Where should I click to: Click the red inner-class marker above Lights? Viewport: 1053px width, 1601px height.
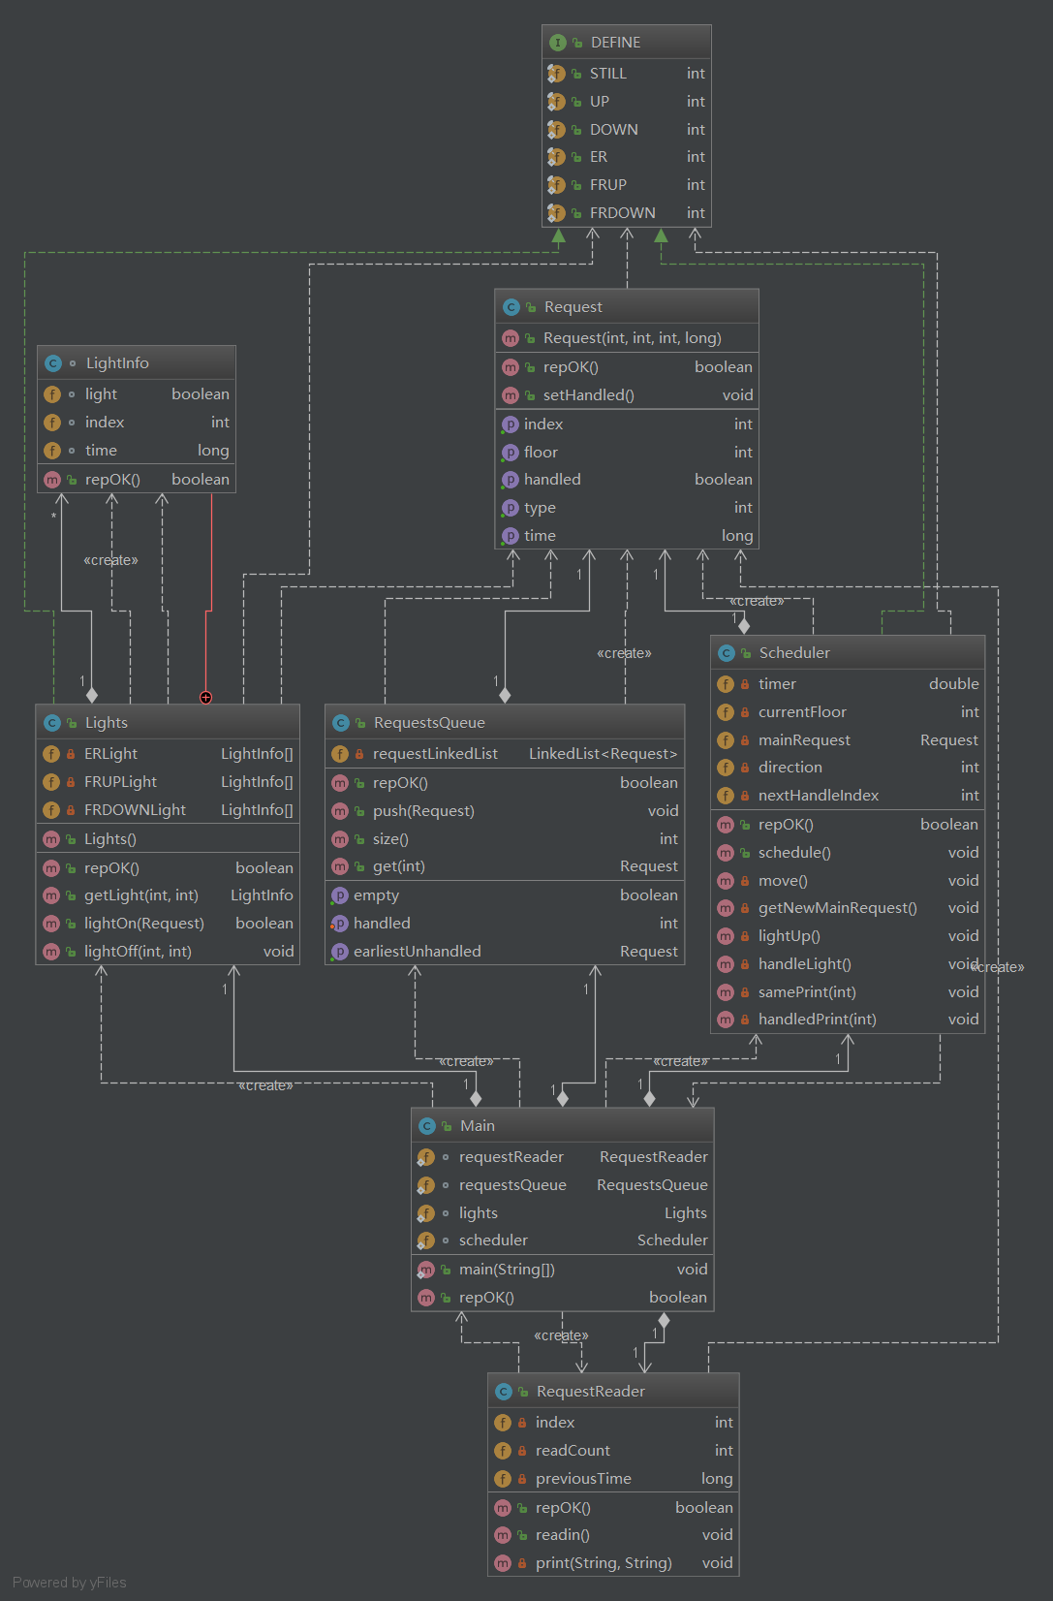point(205,698)
